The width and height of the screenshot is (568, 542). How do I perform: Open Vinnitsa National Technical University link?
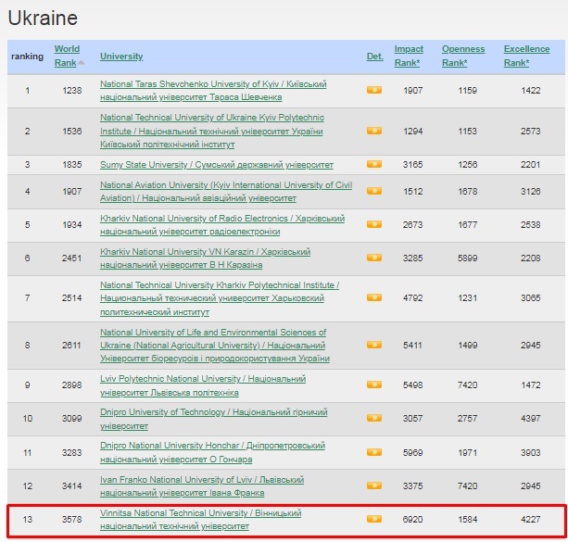click(200, 519)
